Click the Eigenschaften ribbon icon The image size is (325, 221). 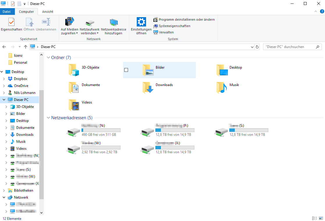tap(11, 22)
